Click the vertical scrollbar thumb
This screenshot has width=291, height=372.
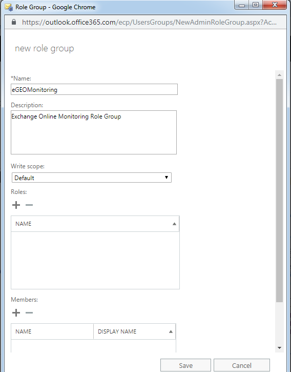[279, 190]
